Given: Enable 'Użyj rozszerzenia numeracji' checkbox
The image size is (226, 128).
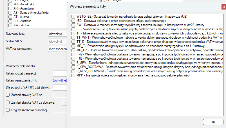Looking at the screenshot, I should point(8,110).
